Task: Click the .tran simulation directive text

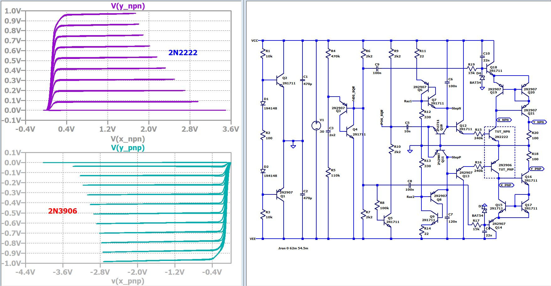Action: click(293, 248)
